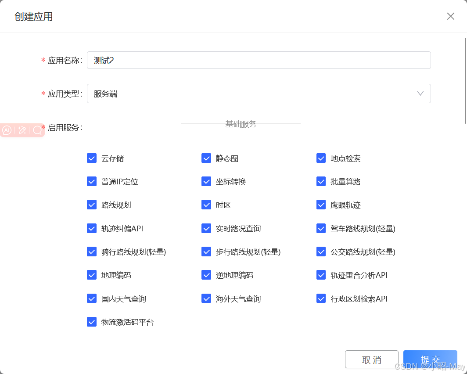Disable the 鹰眼轨迹 checkbox
Viewport: 467px width, 374px height.
coord(321,205)
